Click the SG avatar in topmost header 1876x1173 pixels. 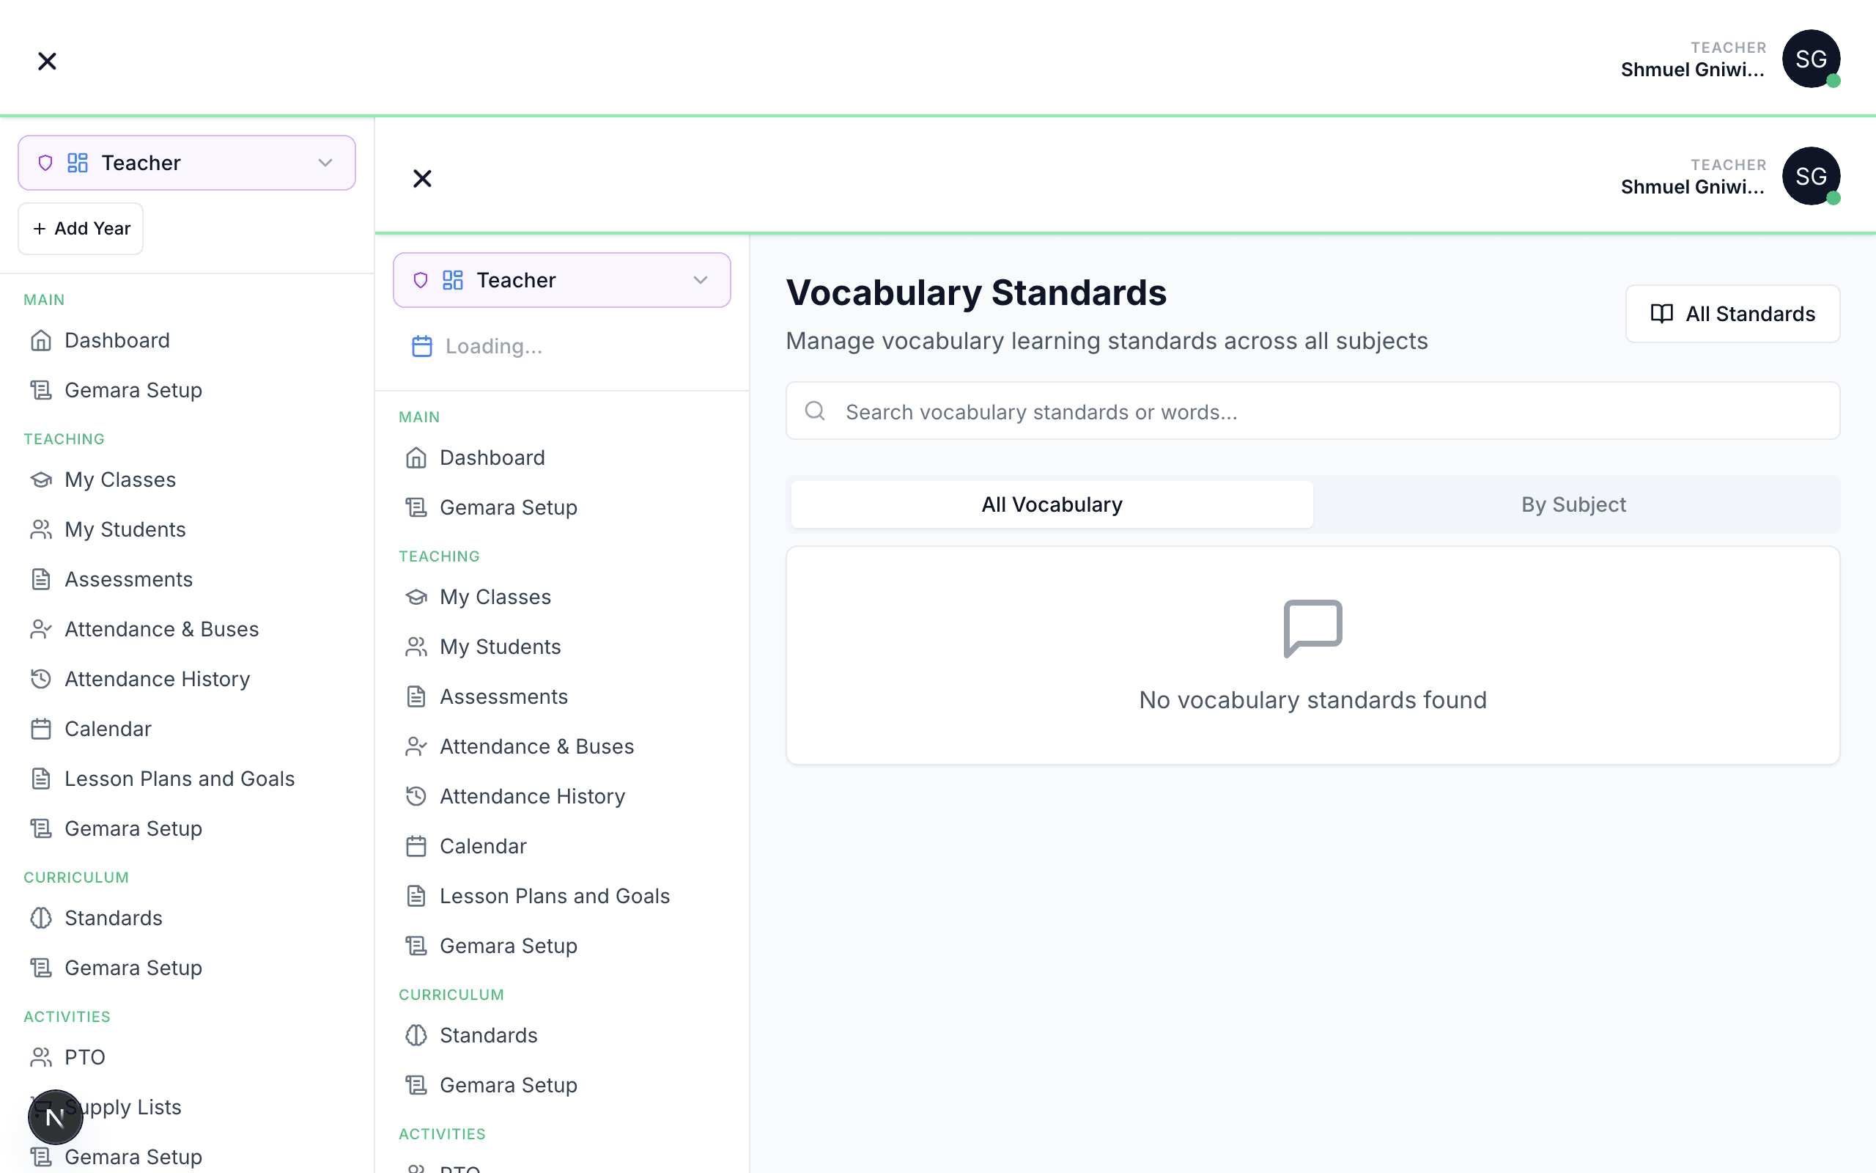1811,59
